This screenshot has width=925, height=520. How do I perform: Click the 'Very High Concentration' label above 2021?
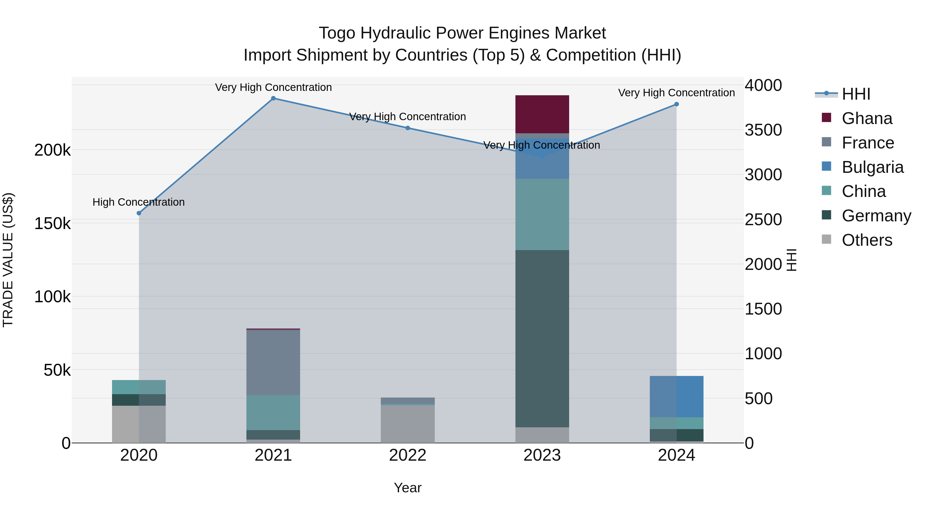(273, 88)
